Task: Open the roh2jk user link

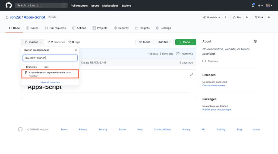Action: [15, 17]
